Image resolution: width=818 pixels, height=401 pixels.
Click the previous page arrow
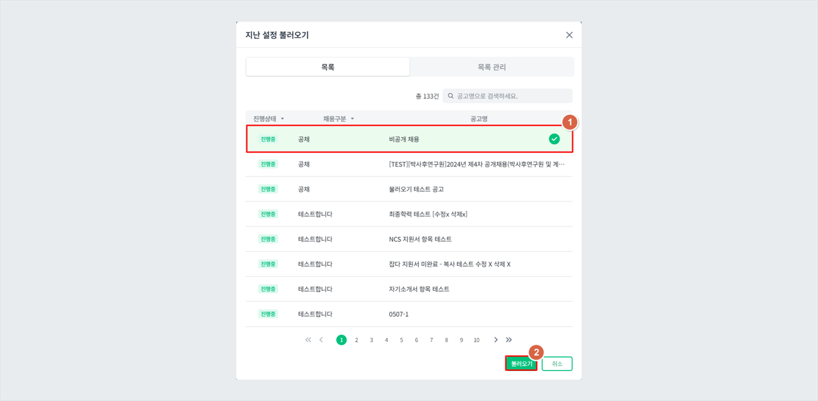(x=322, y=340)
